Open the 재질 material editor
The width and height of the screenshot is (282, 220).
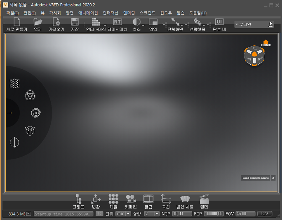[113, 201]
